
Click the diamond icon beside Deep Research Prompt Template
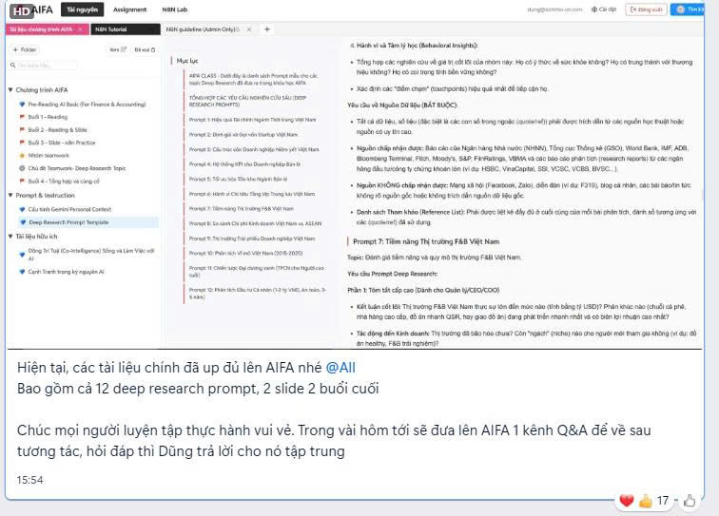pyautogui.click(x=23, y=222)
